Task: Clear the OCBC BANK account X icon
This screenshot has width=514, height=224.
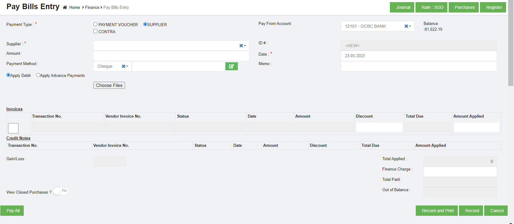Action: (406, 26)
